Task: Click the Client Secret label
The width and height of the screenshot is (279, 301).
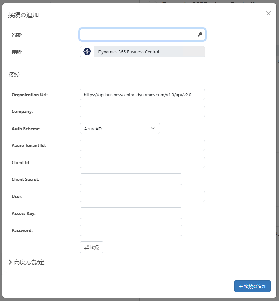Action: [25, 180]
